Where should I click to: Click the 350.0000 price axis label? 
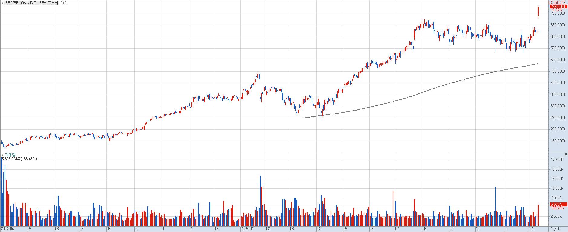point(558,95)
